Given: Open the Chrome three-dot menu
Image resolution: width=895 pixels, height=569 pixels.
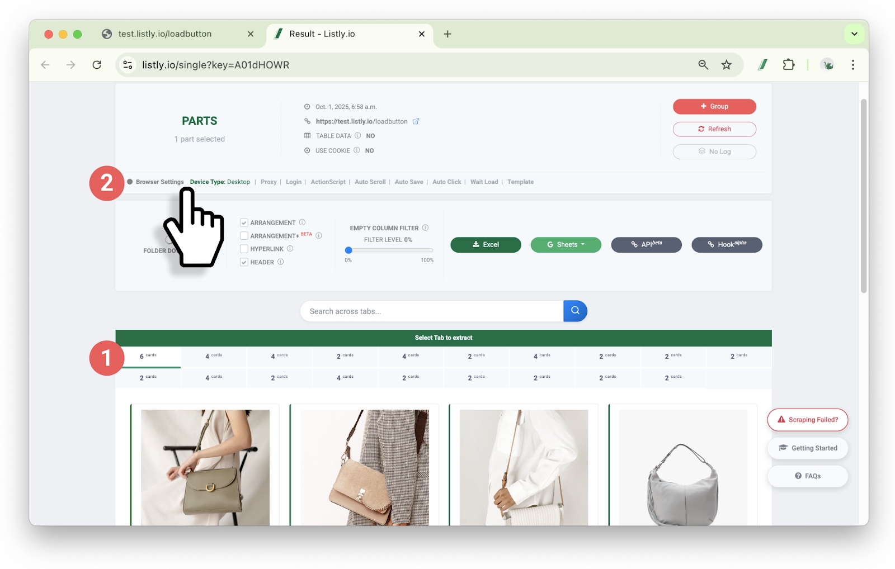Looking at the screenshot, I should 852,65.
